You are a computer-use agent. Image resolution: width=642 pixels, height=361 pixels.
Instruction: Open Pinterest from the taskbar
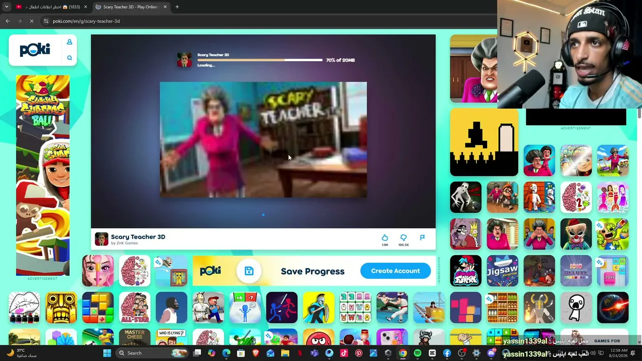[x=359, y=353]
